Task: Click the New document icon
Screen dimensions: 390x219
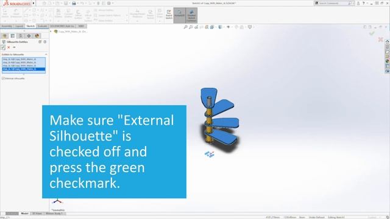Action: 50,3
